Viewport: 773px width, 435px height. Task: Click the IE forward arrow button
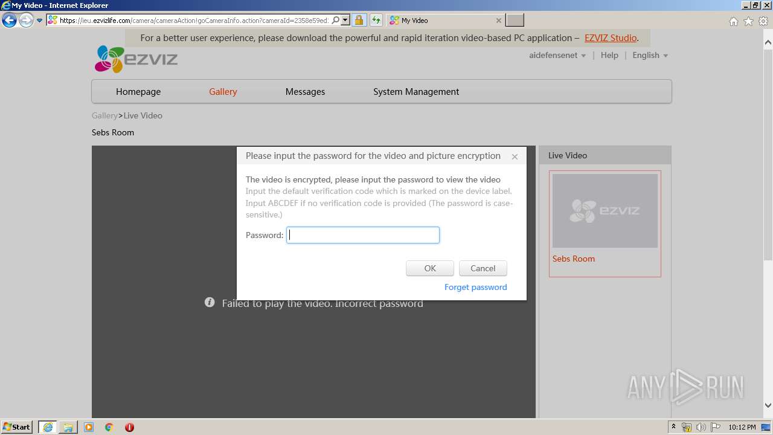click(25, 21)
